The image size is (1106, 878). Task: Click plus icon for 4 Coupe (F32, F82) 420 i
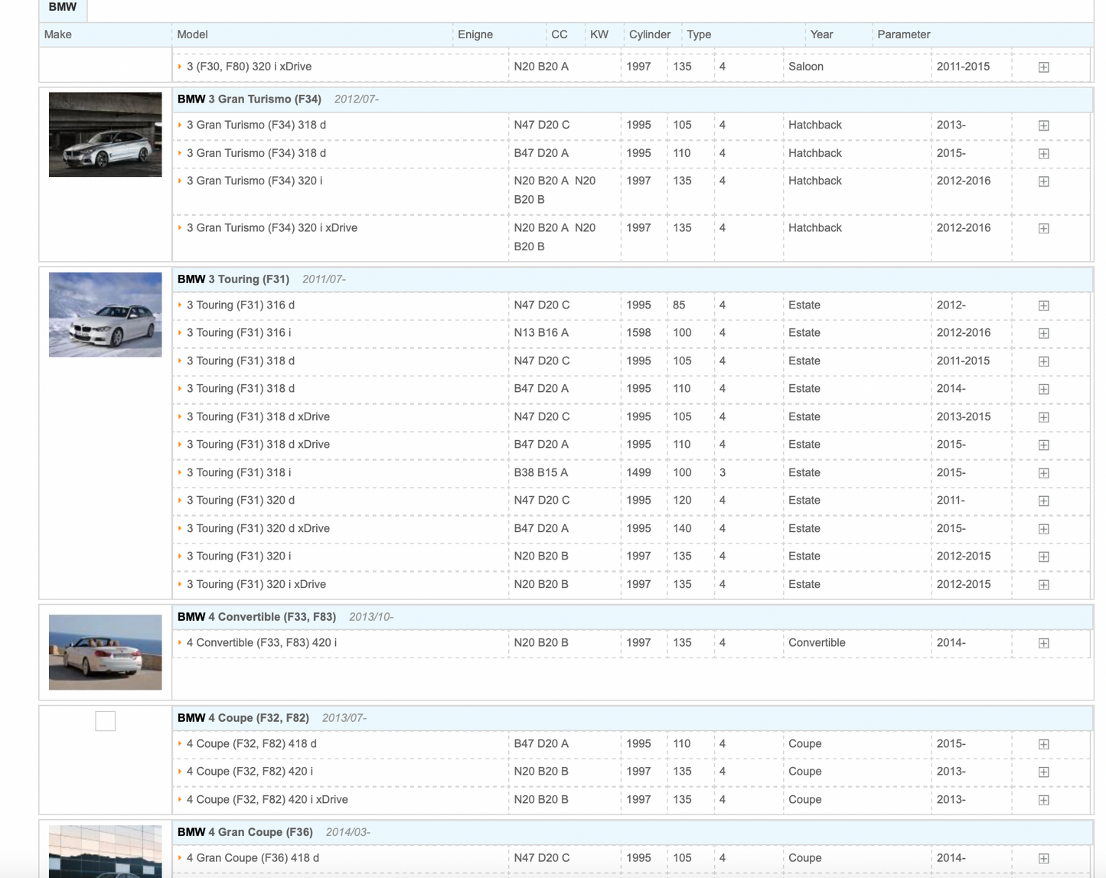[1043, 772]
